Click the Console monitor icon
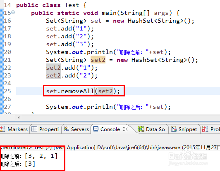 pyautogui.click(x=96, y=129)
